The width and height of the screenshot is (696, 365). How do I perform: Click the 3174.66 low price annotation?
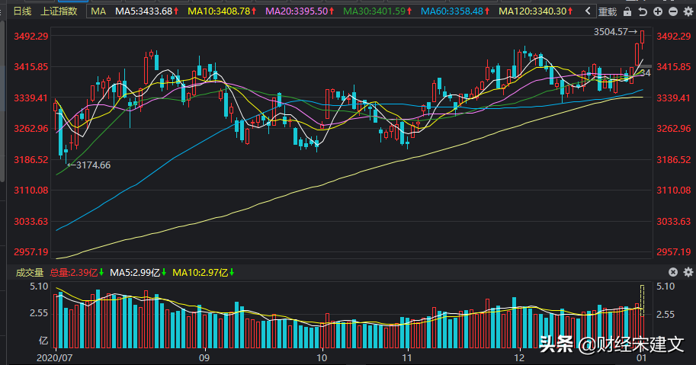(x=93, y=165)
